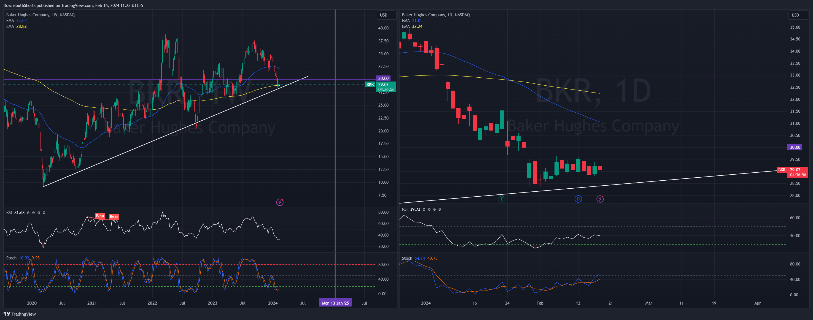Click the 35.00 price on daily price scale

[795, 27]
